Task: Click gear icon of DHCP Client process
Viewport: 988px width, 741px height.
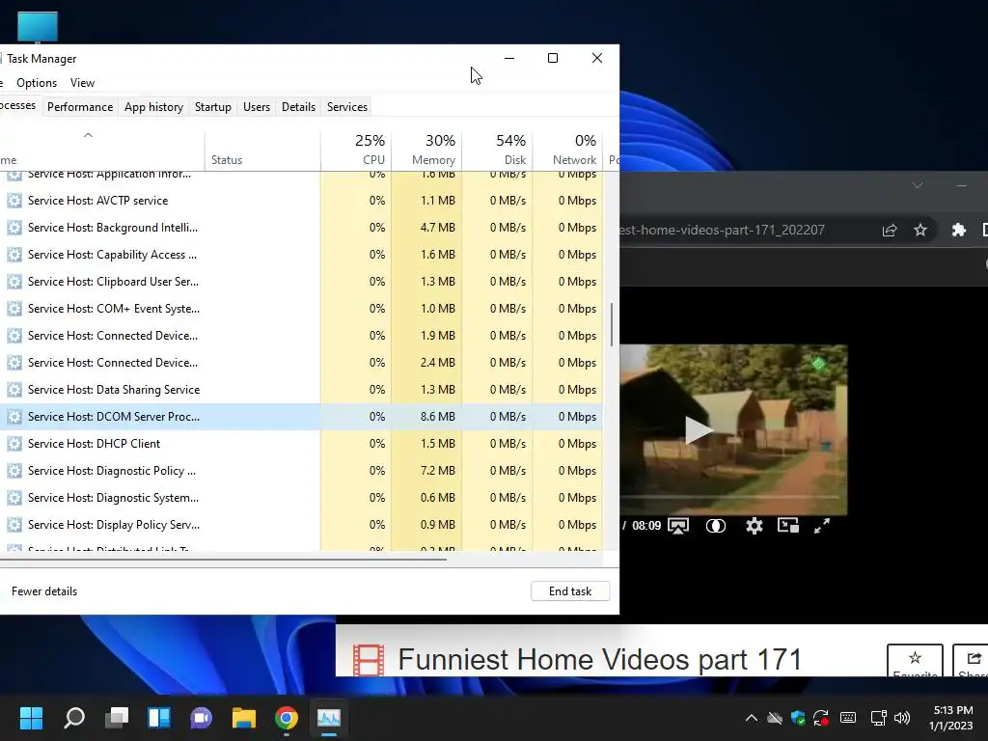Action: 14,444
